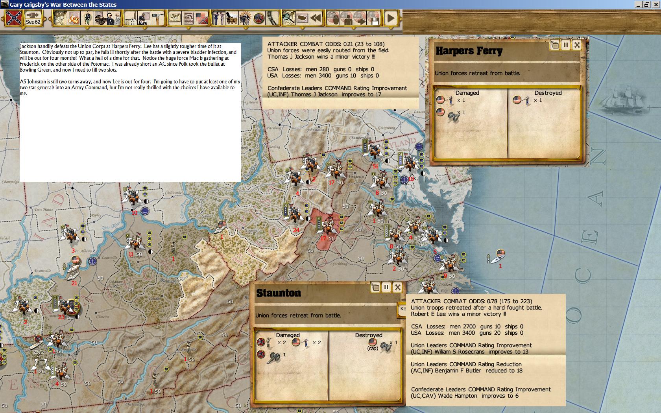Viewport: 661px width, 413px height.
Task: Select the cavalry stack marked 24
Action: [294, 214]
